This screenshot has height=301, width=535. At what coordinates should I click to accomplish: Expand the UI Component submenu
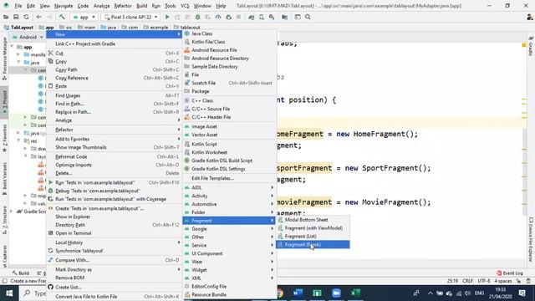coord(230,253)
